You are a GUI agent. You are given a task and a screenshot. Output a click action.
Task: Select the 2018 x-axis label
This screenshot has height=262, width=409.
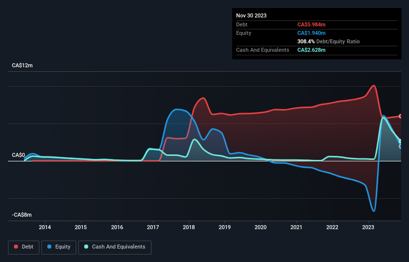[x=189, y=227]
